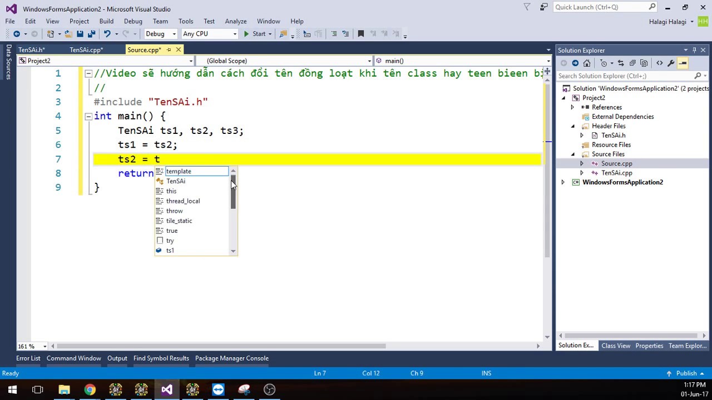
Task: Open the Analyze menu
Action: (x=236, y=21)
